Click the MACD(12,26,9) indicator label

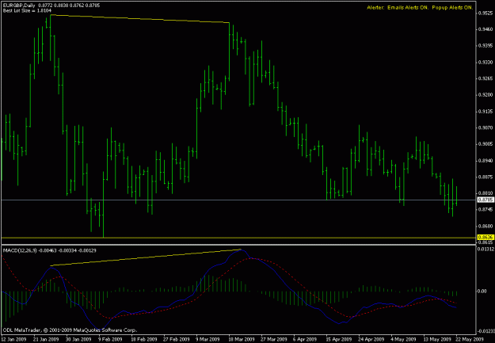click(x=20, y=250)
